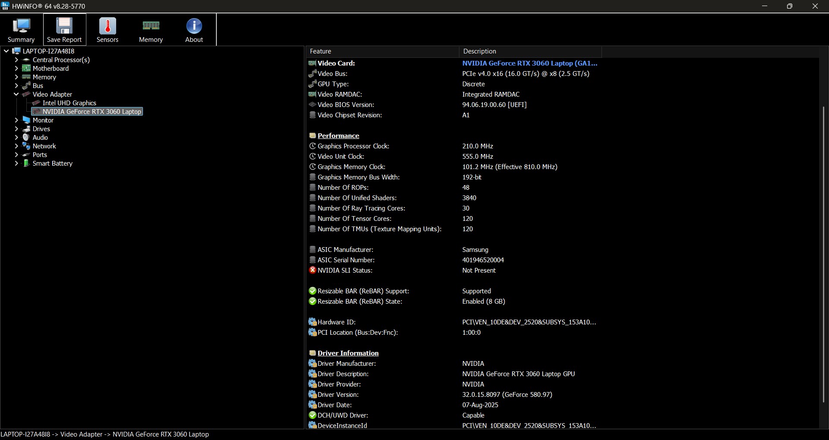Click the Network tree node icon

point(26,146)
